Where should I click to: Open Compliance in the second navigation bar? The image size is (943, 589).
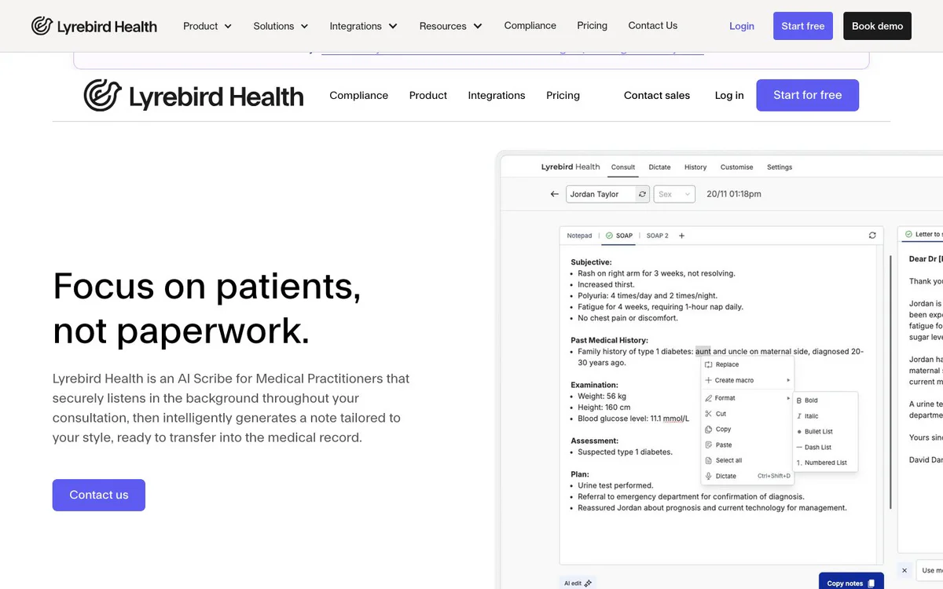click(358, 96)
